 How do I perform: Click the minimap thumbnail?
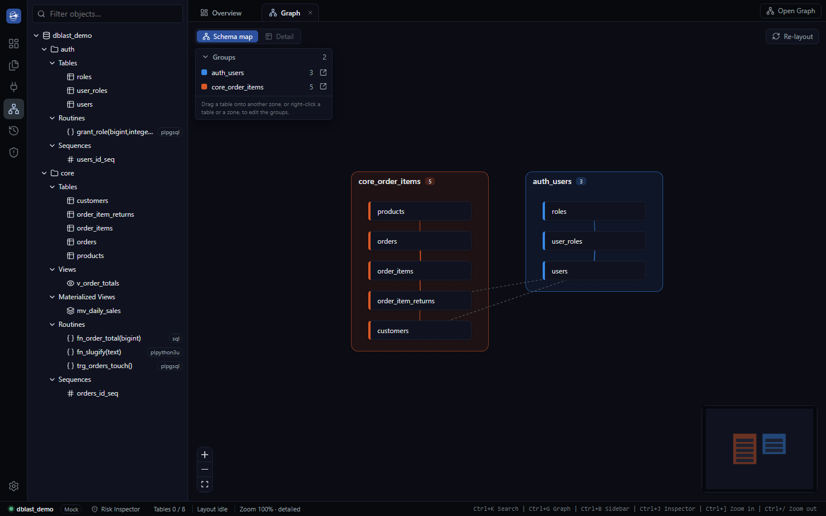(759, 449)
